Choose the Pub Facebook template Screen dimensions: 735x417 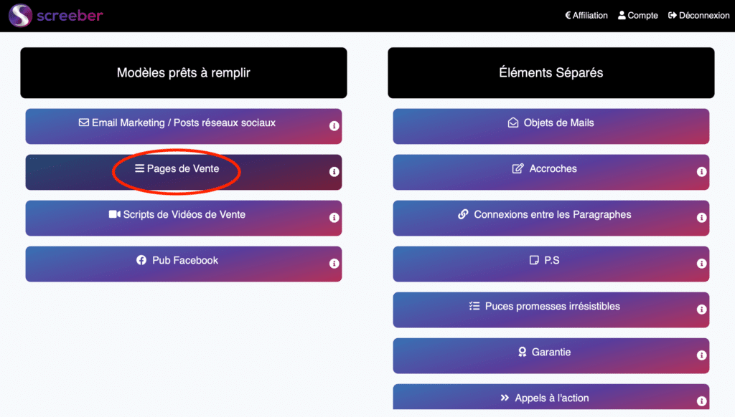177,261
